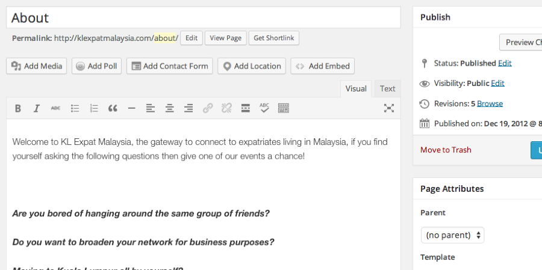Apply italic formatting to text
The image size is (542, 270).
pos(37,108)
